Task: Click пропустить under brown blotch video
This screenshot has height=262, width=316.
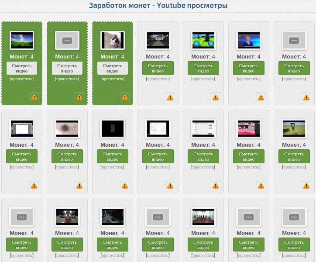Action: point(67,167)
